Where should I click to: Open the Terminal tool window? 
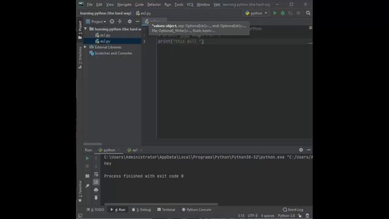[166, 210]
